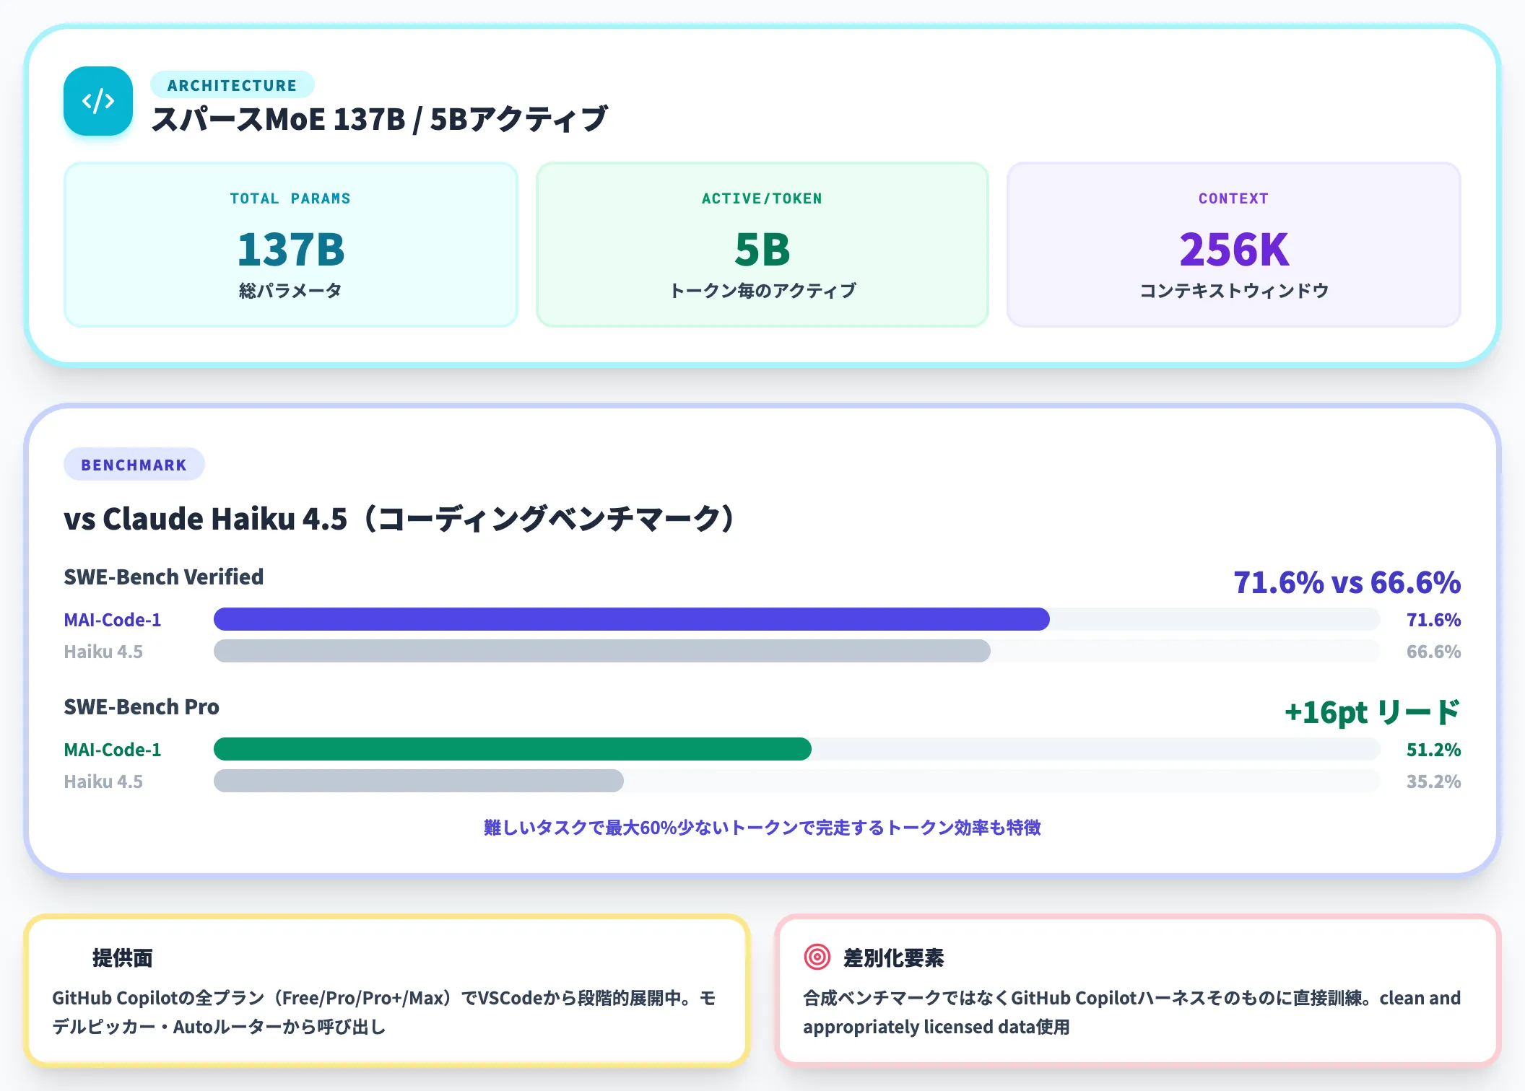Click the トークン毎のアクティブ caption

762,291
